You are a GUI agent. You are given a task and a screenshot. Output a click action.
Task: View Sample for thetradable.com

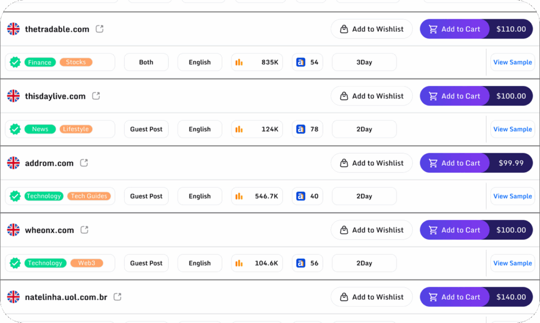(x=512, y=62)
